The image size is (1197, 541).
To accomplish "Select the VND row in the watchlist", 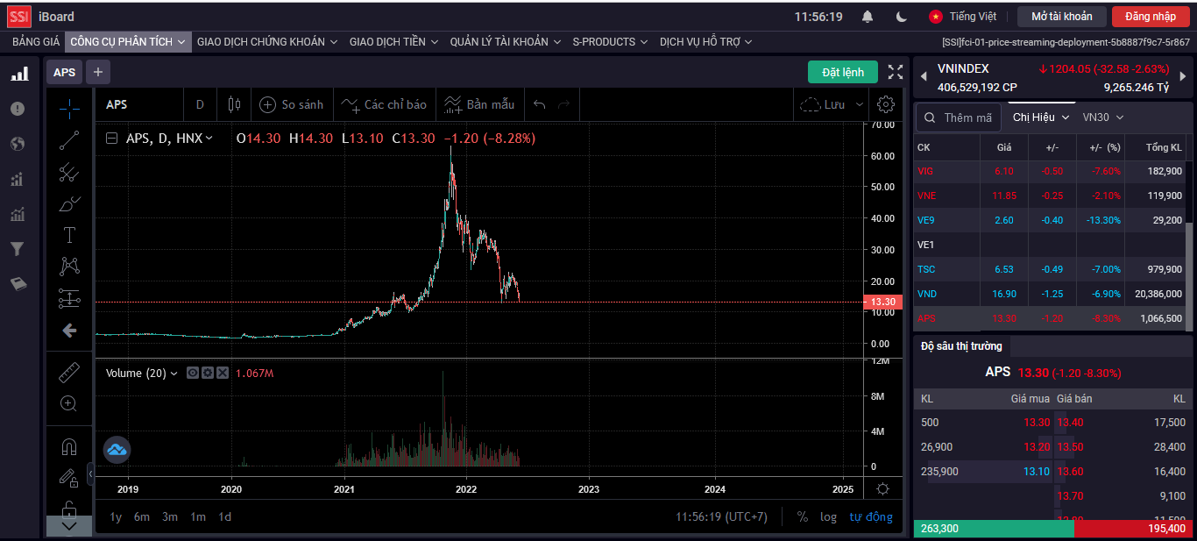I will click(1050, 294).
